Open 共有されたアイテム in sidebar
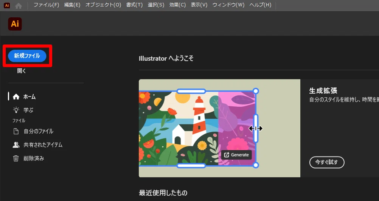Viewport: 379px width, 201px height. click(x=43, y=145)
